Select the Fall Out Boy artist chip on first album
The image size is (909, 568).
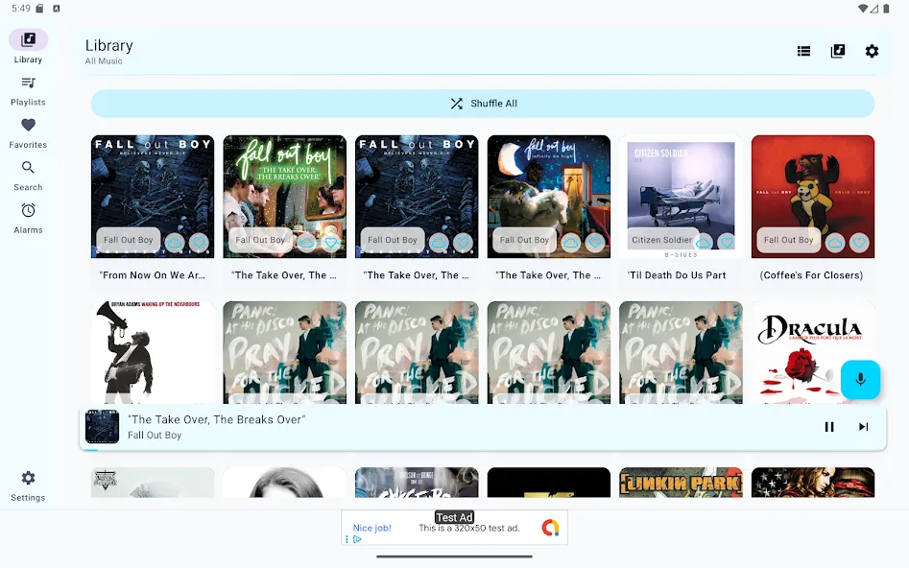128,240
